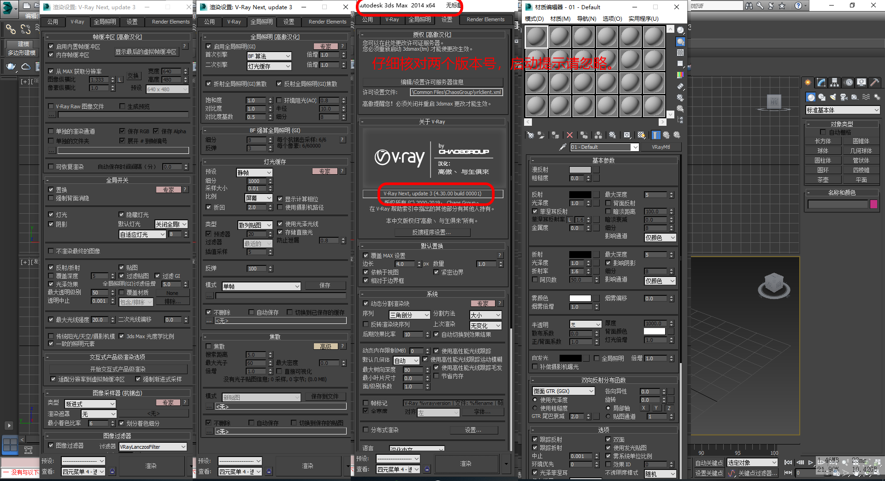885x481 pixels.
Task: Select 使用粗糙度 radio button
Action: tap(535, 408)
